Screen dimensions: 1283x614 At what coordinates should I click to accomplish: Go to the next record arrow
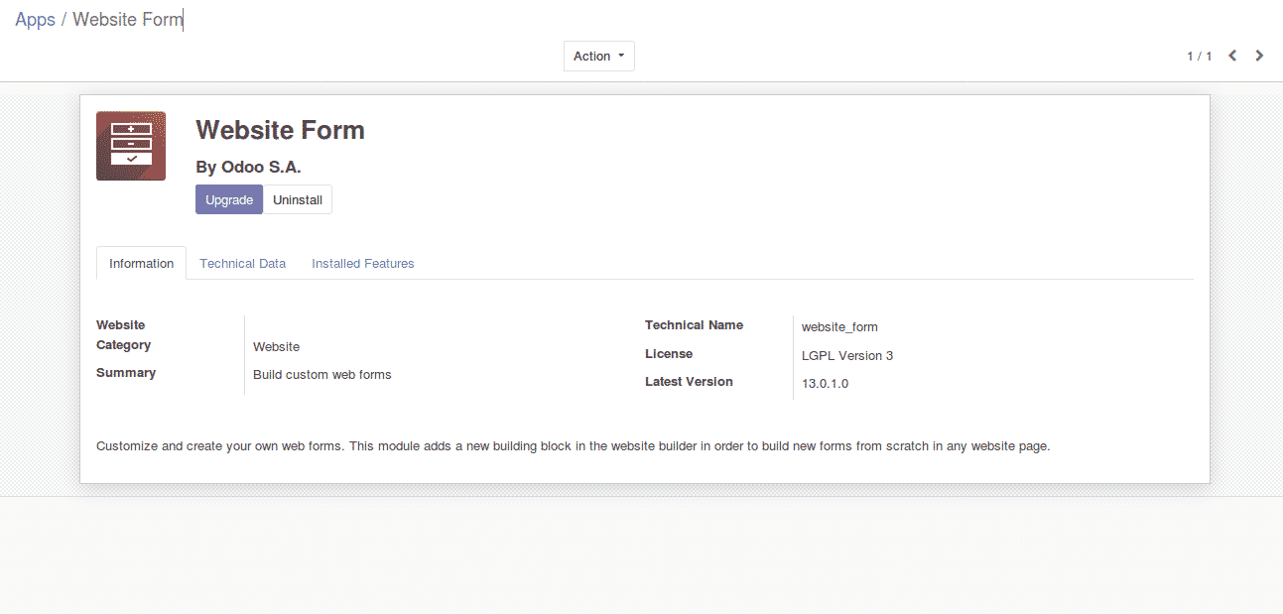(1259, 56)
